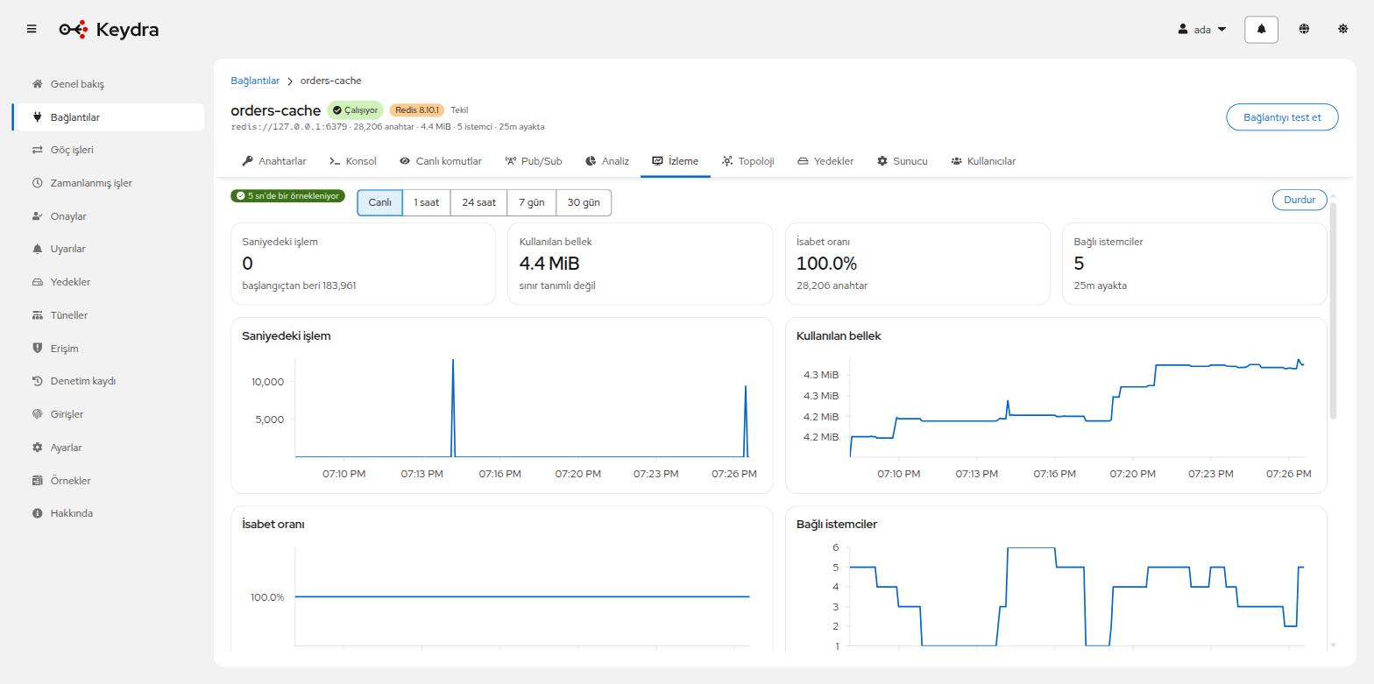Screen dimensions: 1374x684
Task: Go to Denetim kaydı page
Action: [x=109, y=381]
